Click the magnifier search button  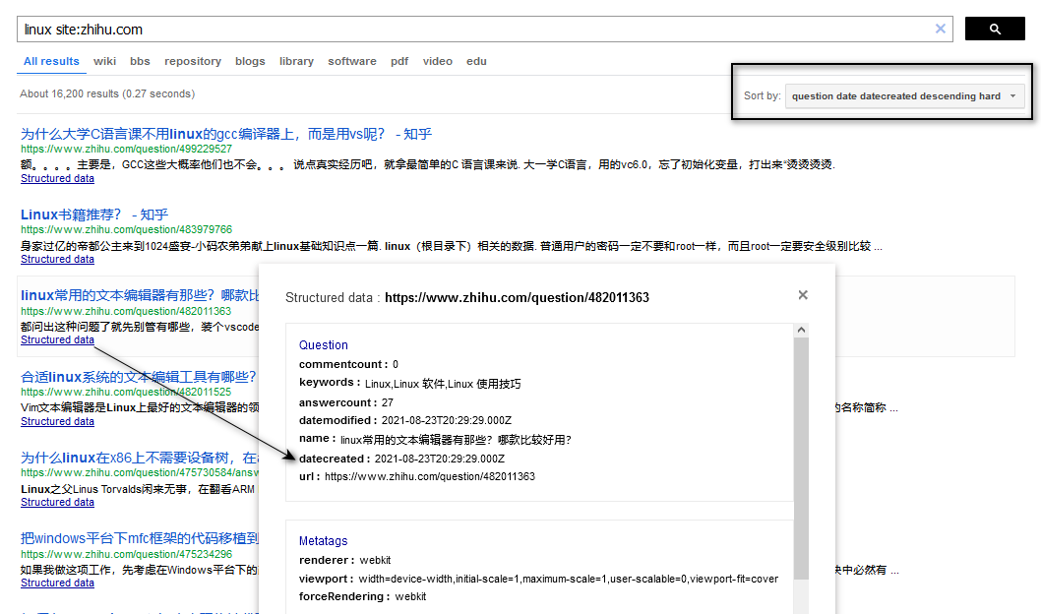[x=994, y=30]
